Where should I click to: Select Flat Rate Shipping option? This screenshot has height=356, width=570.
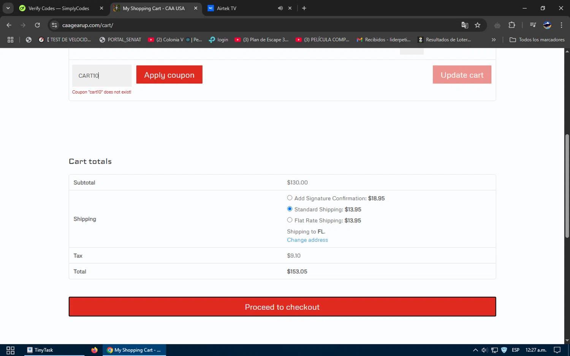(x=290, y=220)
